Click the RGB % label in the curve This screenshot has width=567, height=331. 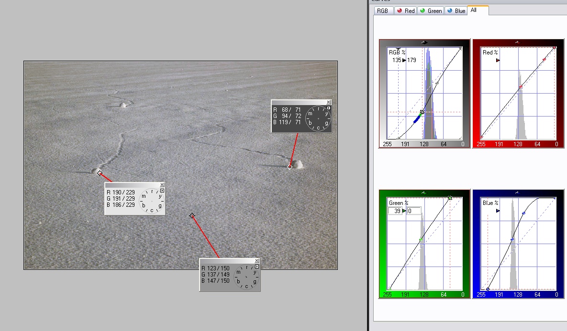click(397, 53)
